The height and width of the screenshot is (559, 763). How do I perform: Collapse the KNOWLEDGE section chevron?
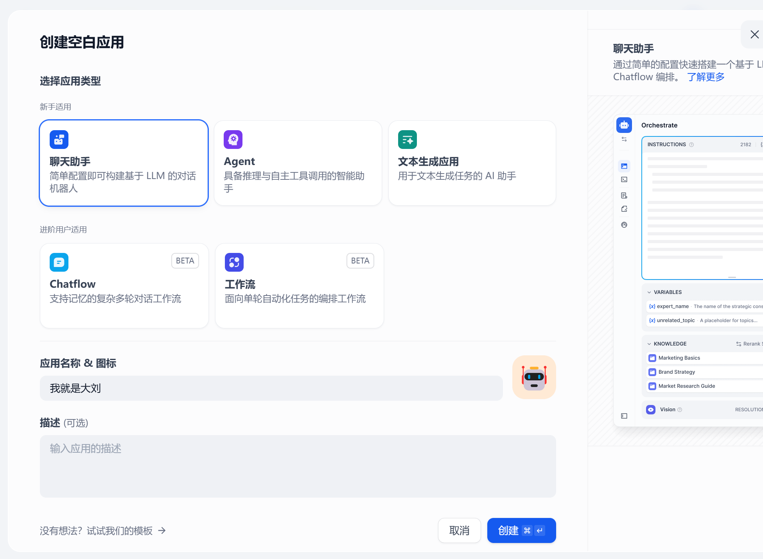[649, 344]
